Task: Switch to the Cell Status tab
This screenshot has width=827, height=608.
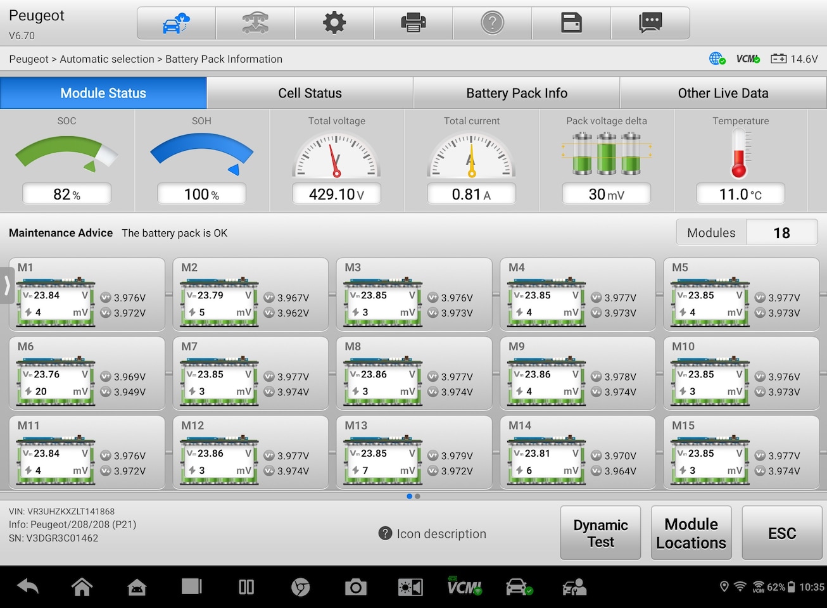Action: pyautogui.click(x=310, y=93)
